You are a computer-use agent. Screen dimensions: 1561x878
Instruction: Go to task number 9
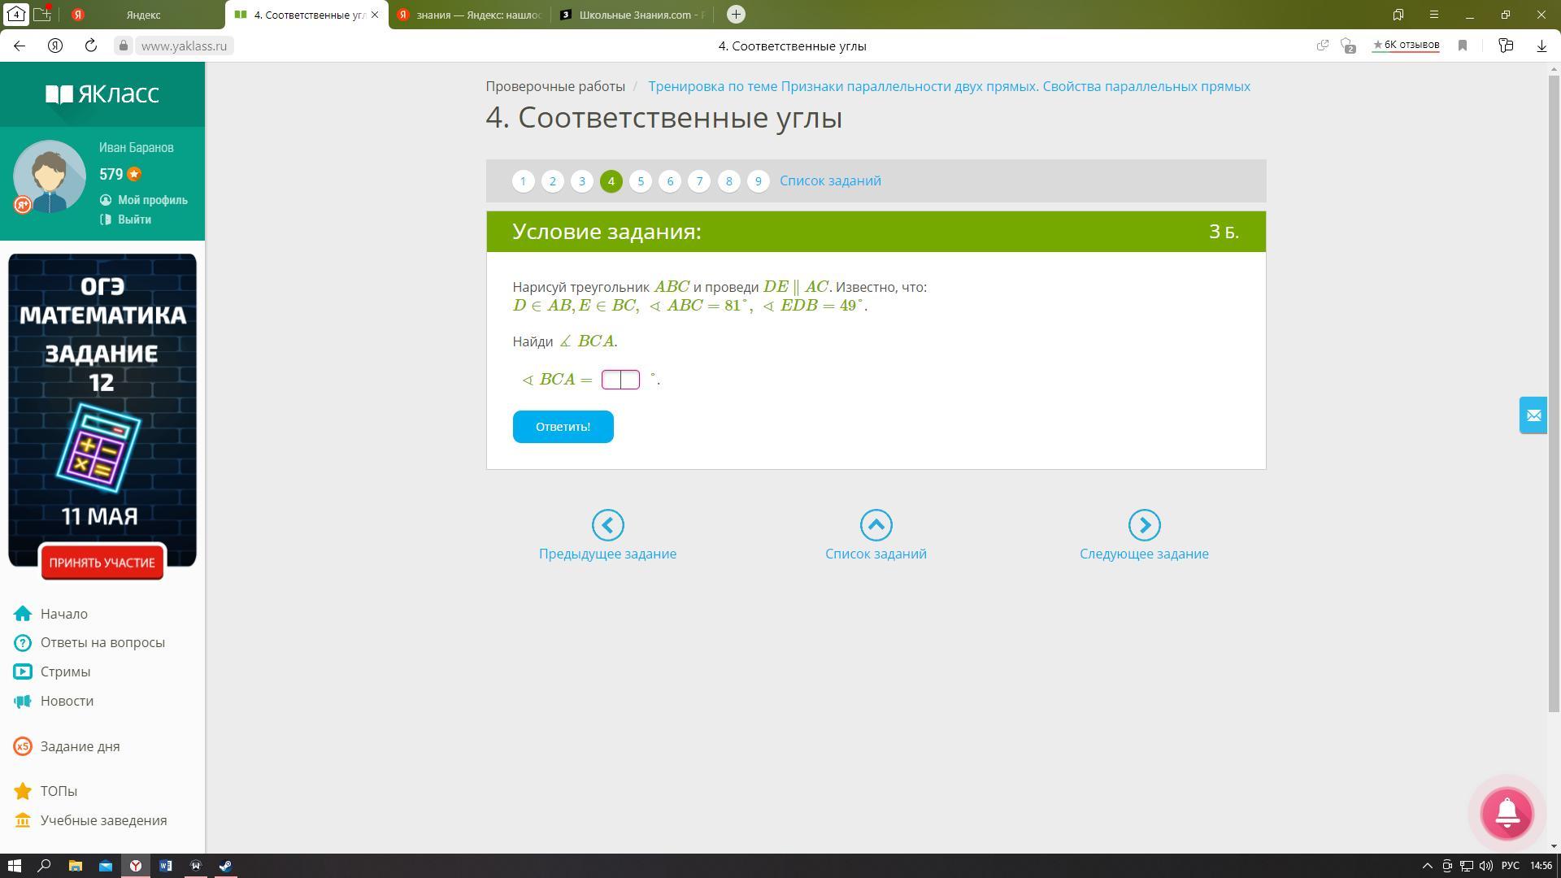tap(758, 181)
